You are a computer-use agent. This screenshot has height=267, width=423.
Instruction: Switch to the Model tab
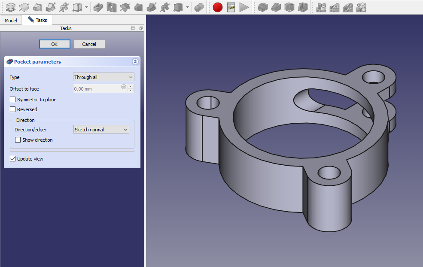click(11, 21)
